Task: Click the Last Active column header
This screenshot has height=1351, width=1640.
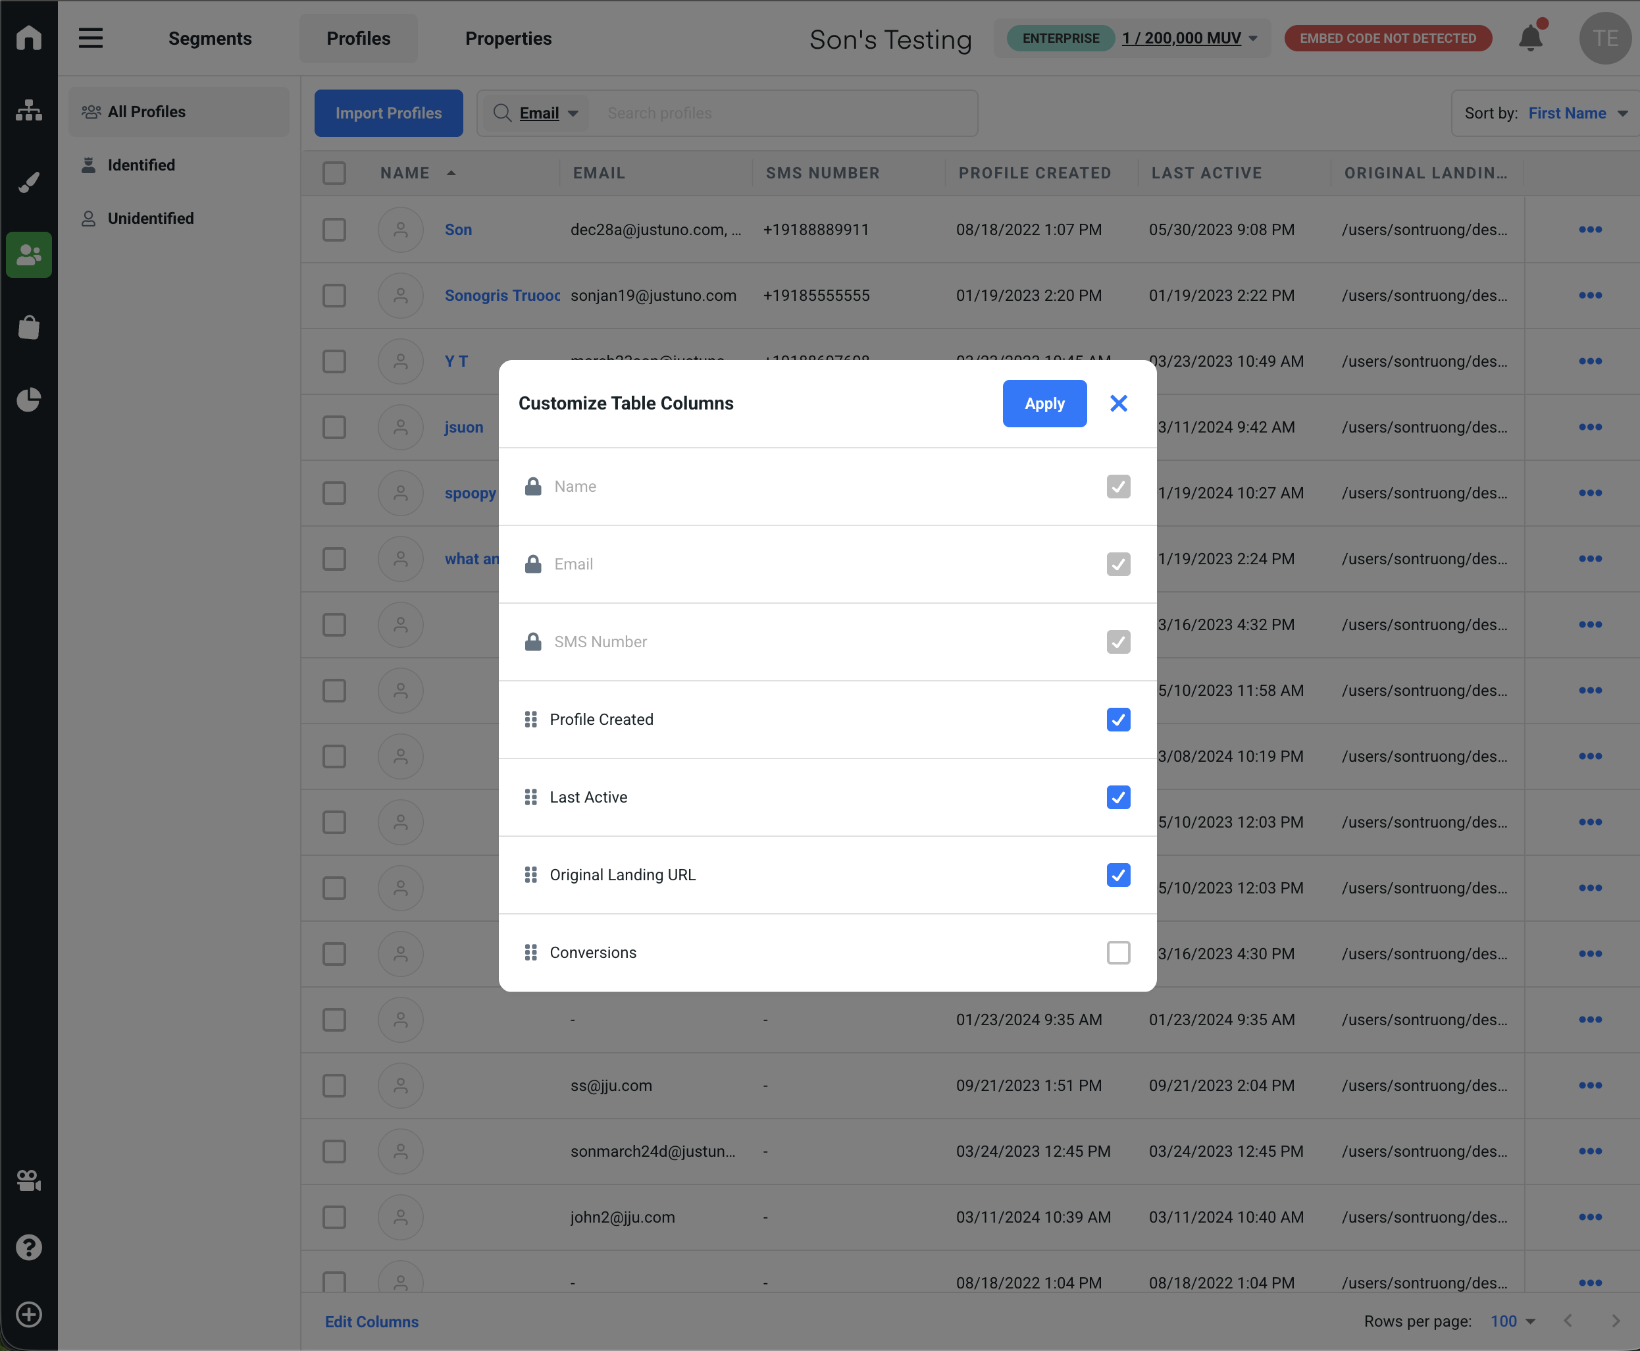Action: pyautogui.click(x=1206, y=172)
